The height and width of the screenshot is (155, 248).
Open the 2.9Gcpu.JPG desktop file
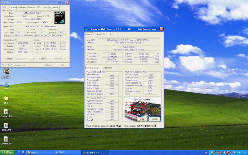6,112
